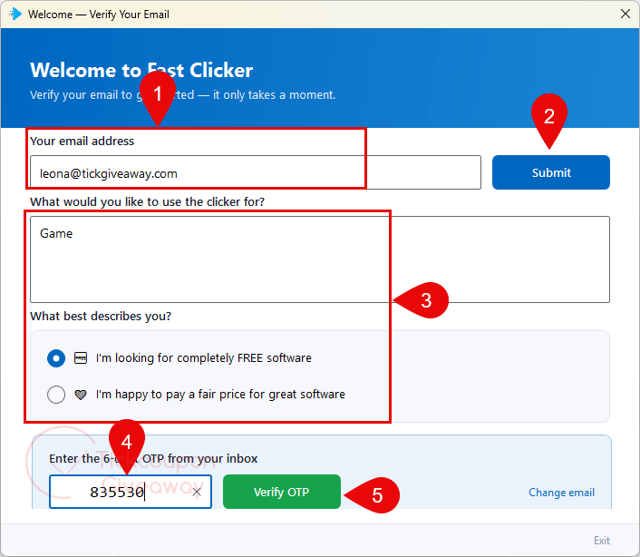
Task: Click the 'Your email address' label
Action: point(82,141)
